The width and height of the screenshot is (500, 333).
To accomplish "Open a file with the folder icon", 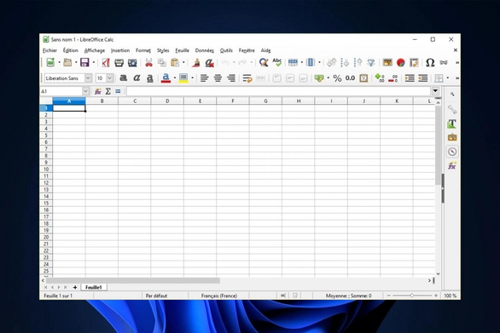I will 67,62.
